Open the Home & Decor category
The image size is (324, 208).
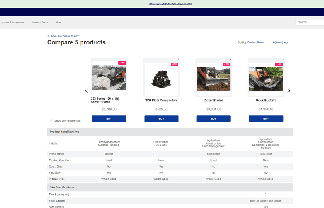click(x=40, y=23)
